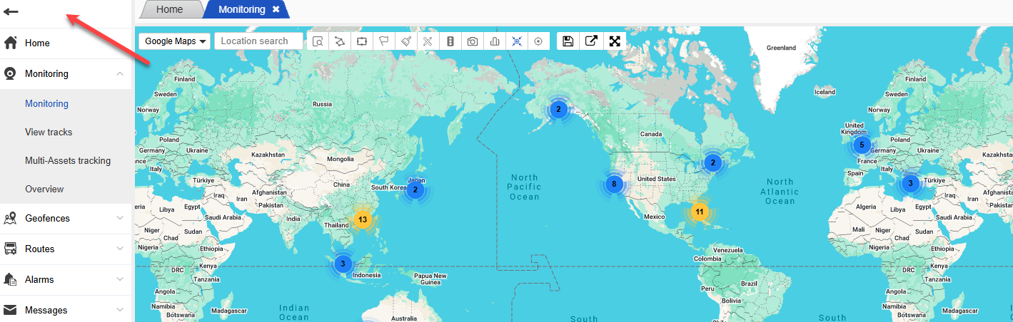Click into the Location search field
Screen dimensions: 1013x322
[258, 41]
